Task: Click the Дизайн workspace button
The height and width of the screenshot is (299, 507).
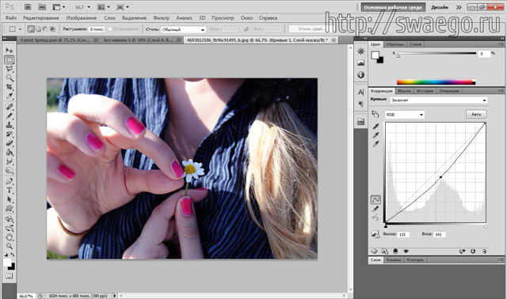Action: click(x=440, y=7)
